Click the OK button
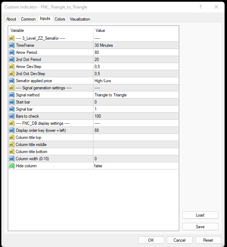The height and width of the screenshot is (247, 227). (x=151, y=240)
